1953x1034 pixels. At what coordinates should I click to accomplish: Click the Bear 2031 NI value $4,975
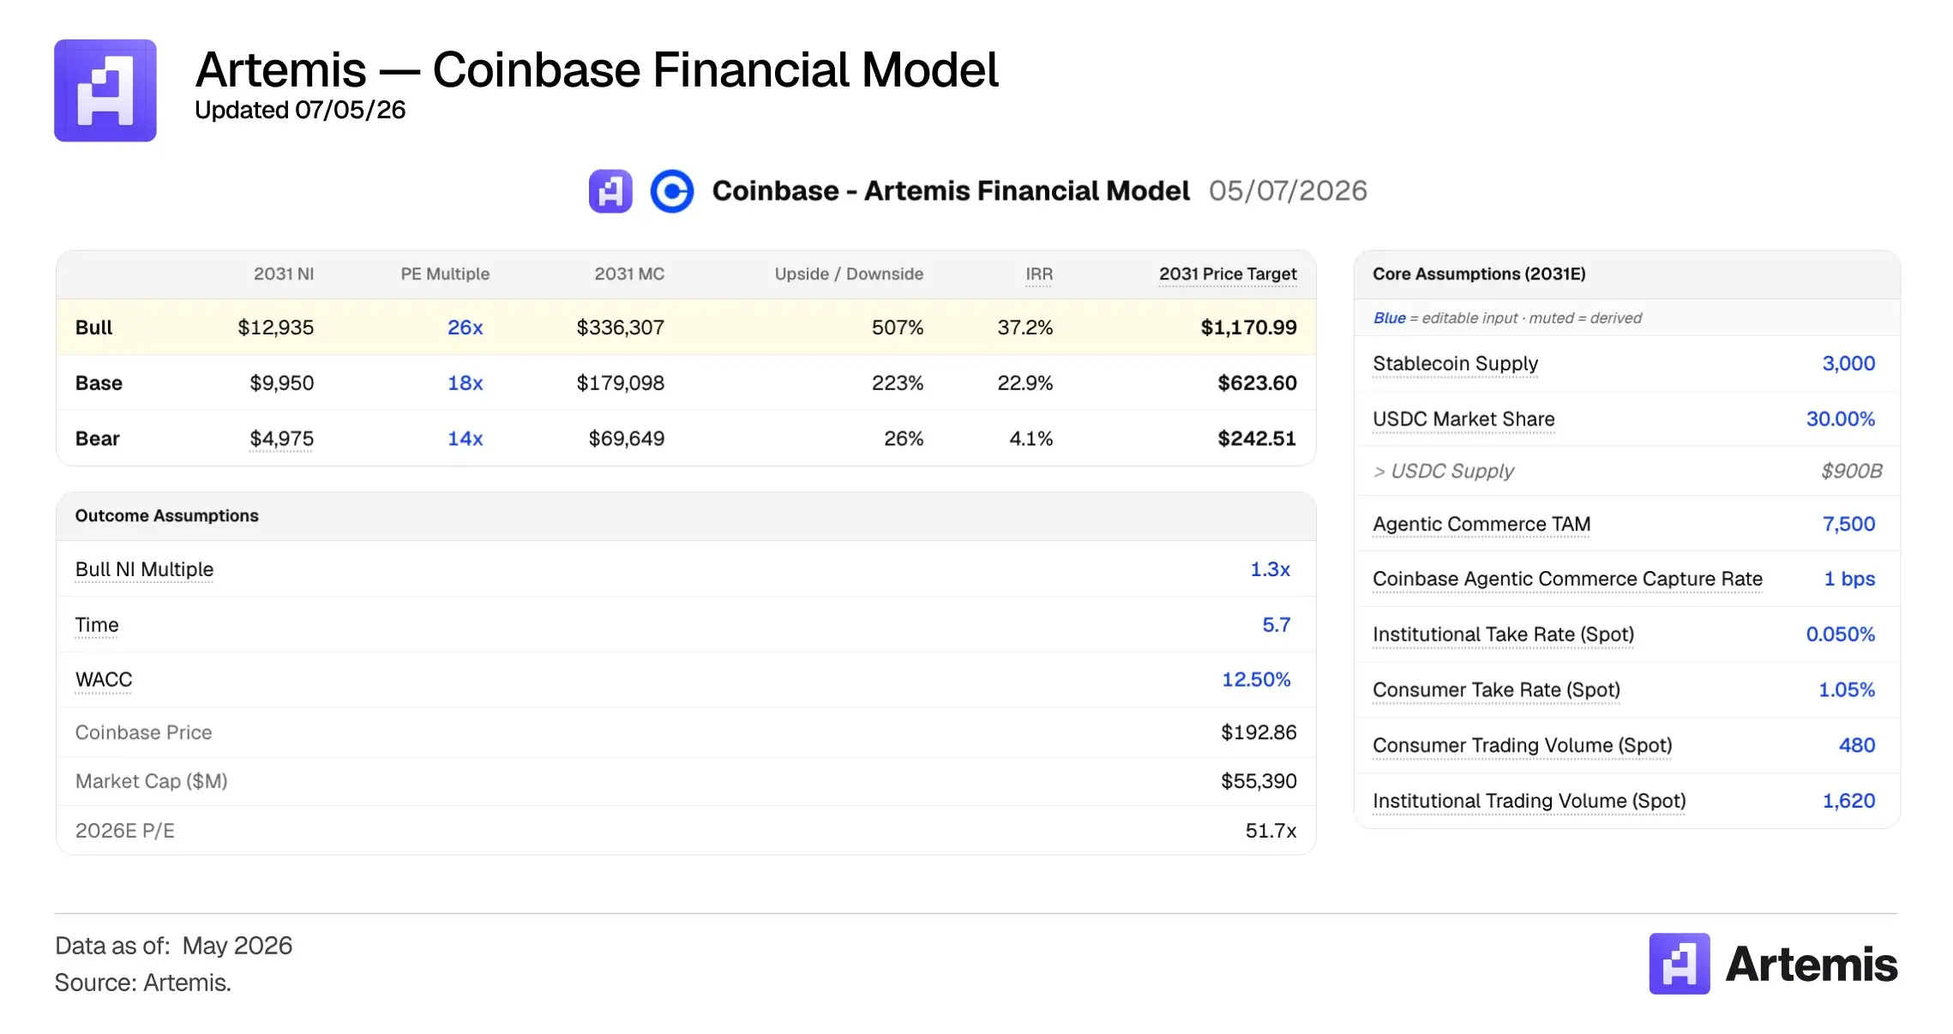click(281, 439)
